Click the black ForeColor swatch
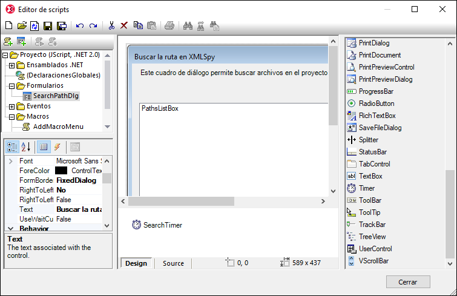 pos(61,171)
